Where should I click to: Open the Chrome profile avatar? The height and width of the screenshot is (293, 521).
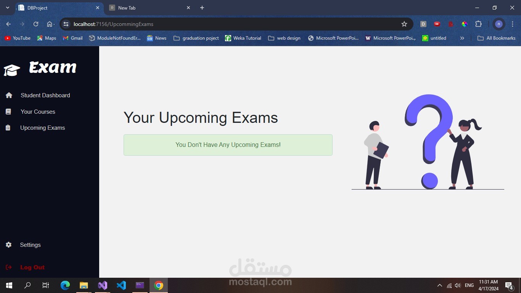tap(498, 24)
